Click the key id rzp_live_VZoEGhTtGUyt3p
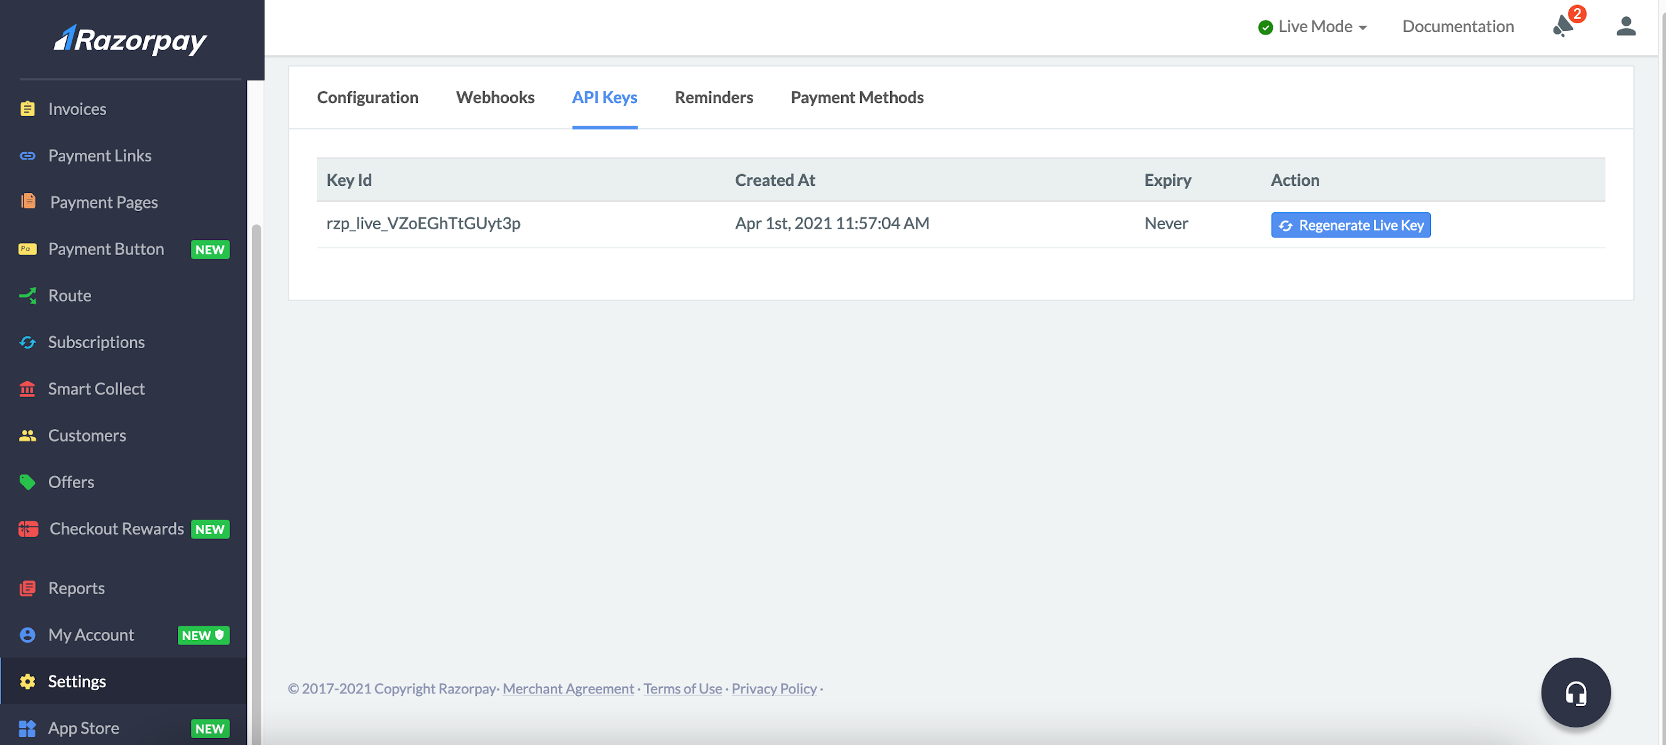The height and width of the screenshot is (745, 1666). point(423,223)
